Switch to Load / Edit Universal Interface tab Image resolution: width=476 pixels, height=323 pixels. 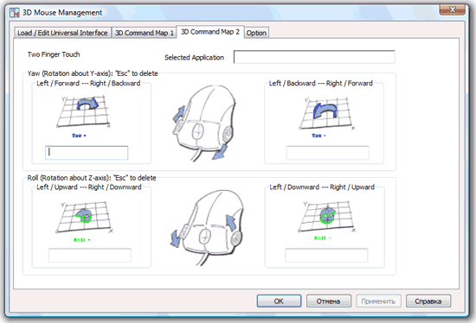[62, 33]
